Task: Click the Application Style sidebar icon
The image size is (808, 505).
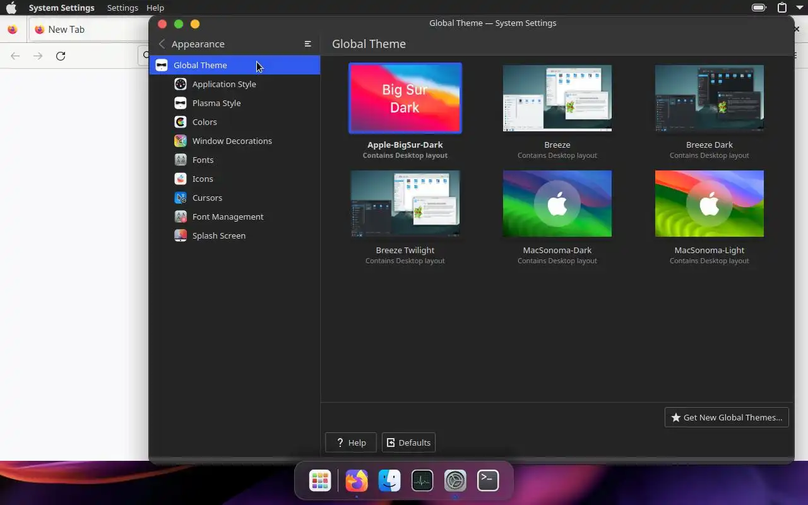Action: tap(181, 84)
